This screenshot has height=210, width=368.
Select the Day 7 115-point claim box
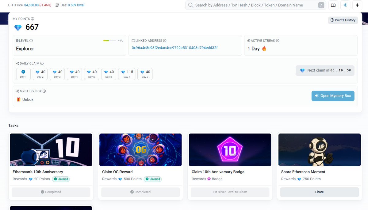(127, 74)
